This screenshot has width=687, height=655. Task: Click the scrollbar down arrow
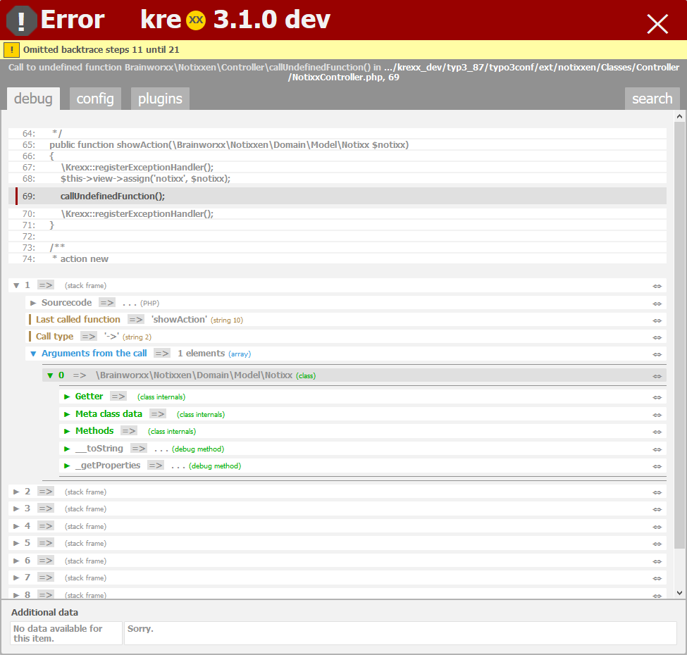(x=679, y=593)
